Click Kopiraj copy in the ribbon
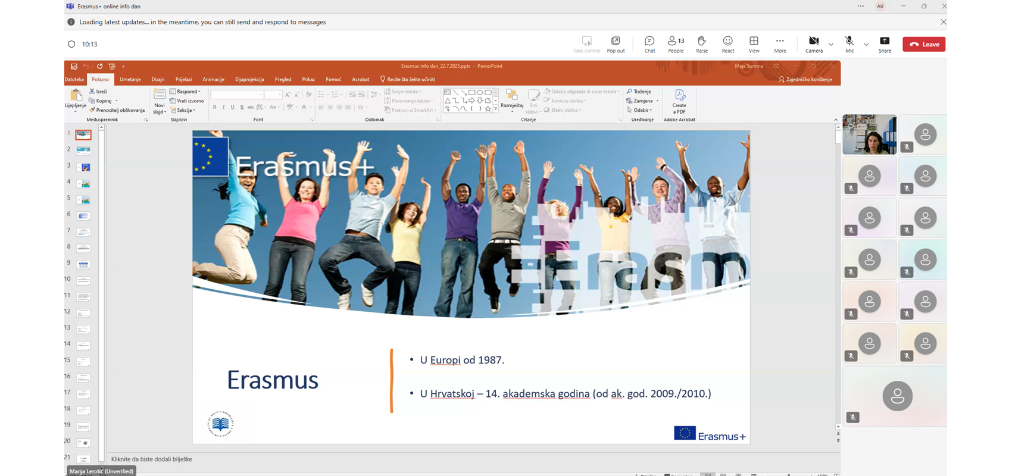Image resolution: width=1012 pixels, height=476 pixels. click(x=100, y=101)
